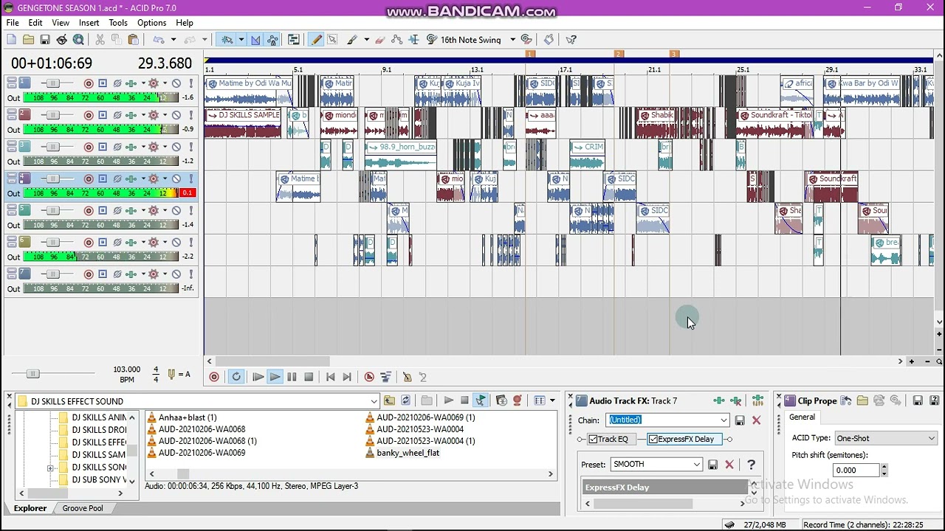This screenshot has height=531, width=945.
Task: Refresh the Explorer file list
Action: pyautogui.click(x=405, y=400)
